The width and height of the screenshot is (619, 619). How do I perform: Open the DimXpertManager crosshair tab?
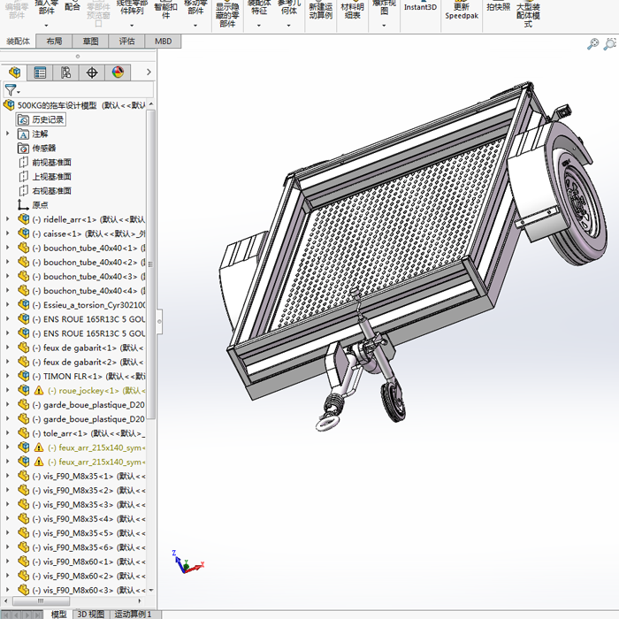pyautogui.click(x=92, y=73)
